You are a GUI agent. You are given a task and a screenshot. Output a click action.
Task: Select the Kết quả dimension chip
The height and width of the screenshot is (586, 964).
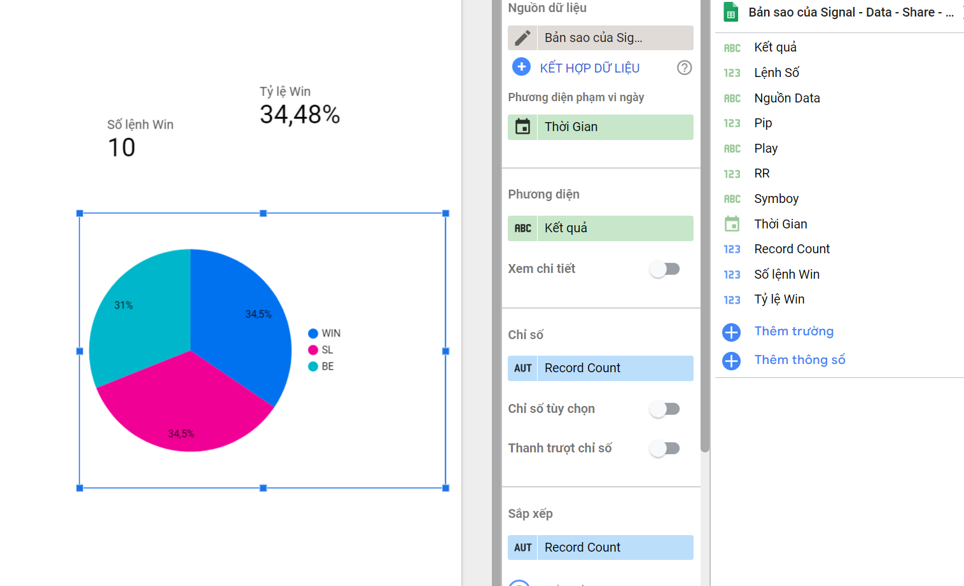[x=601, y=228]
